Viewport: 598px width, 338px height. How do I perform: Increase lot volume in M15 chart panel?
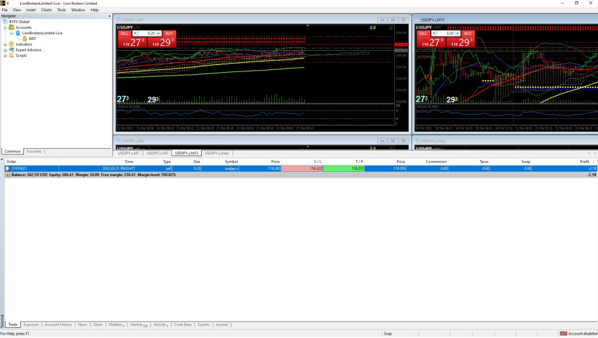[x=458, y=34]
